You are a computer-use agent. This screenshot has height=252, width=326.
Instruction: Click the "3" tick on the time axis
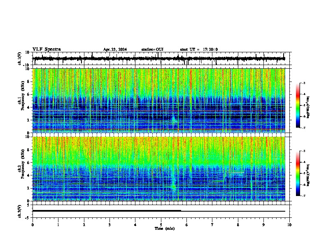tap(109, 225)
